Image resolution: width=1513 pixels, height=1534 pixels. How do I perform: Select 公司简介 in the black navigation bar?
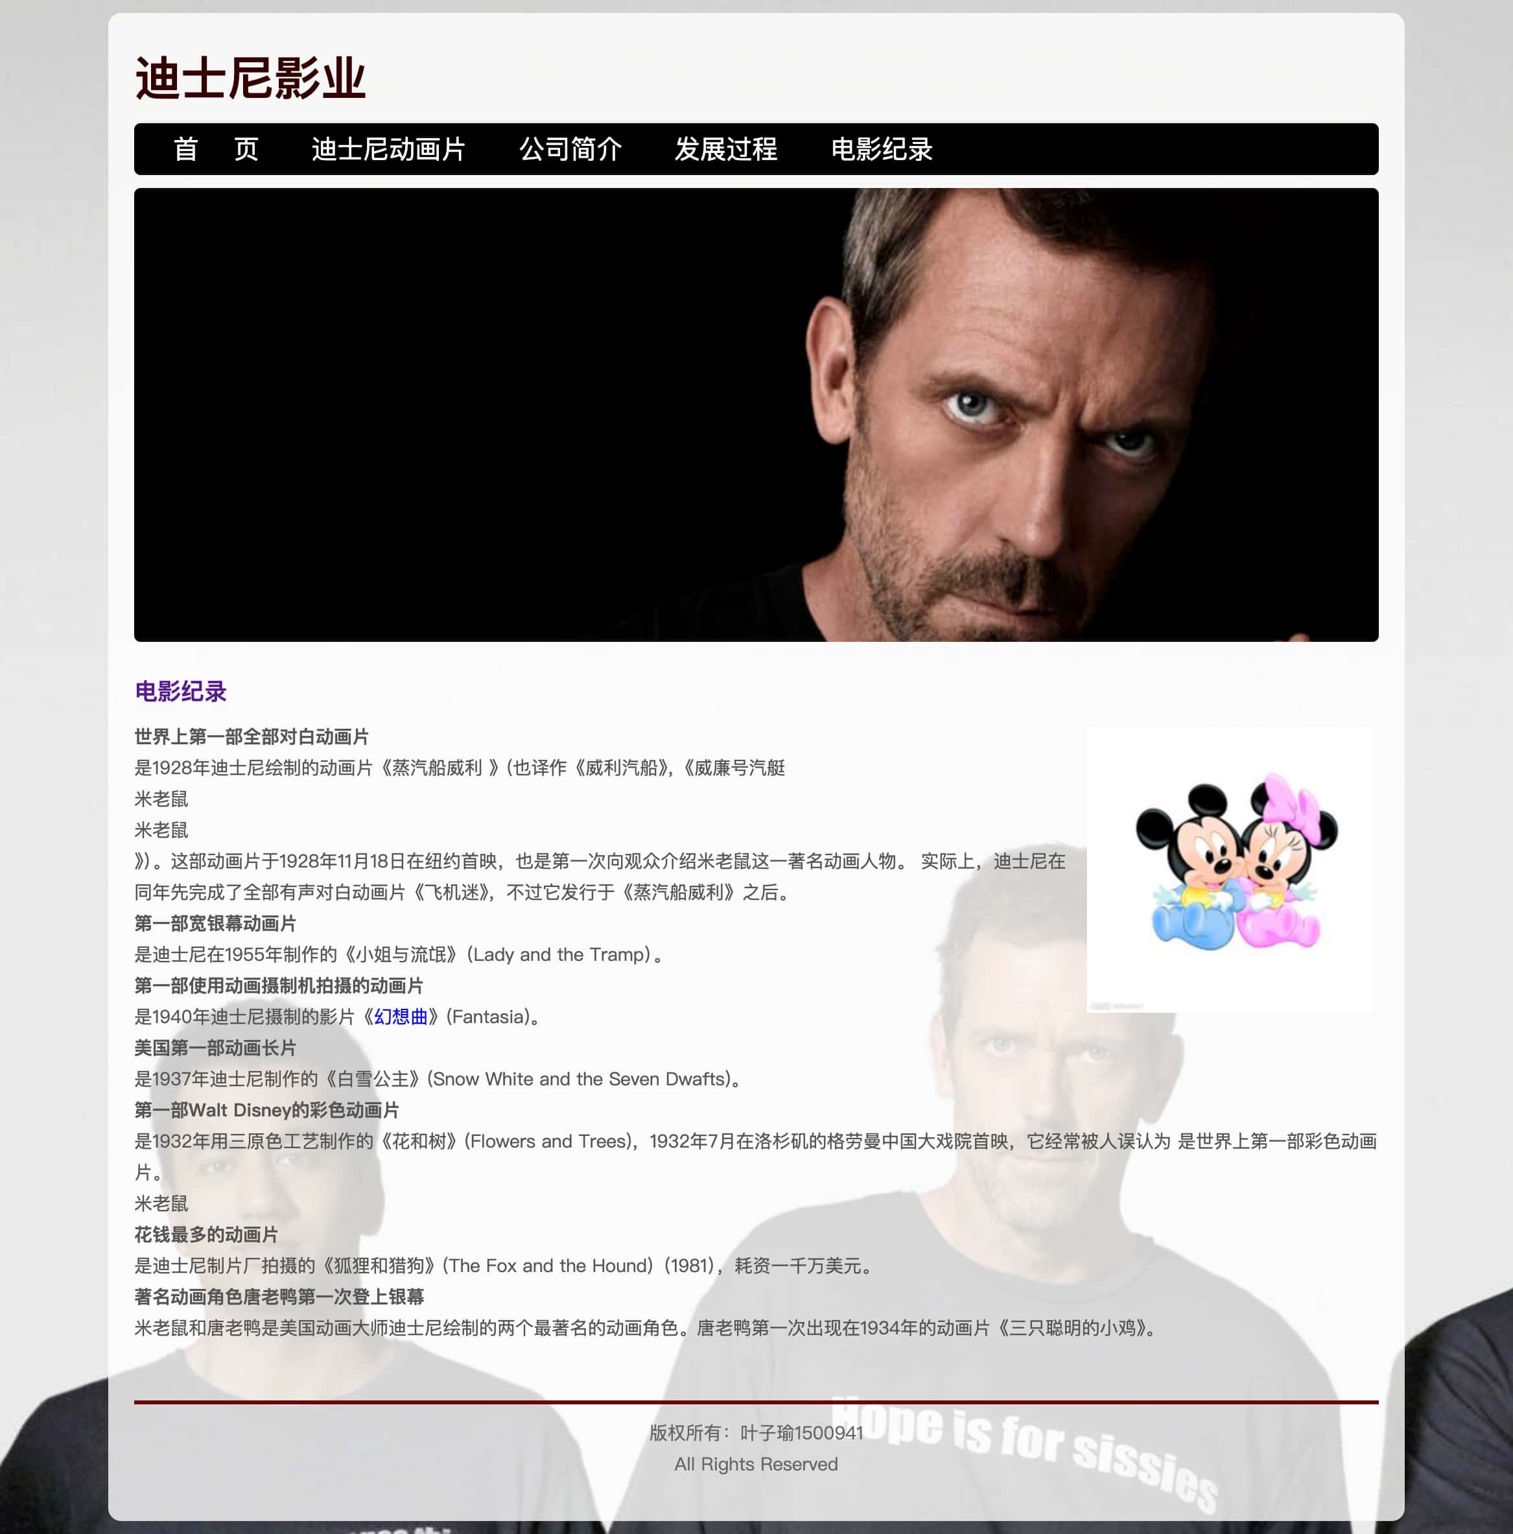point(570,149)
